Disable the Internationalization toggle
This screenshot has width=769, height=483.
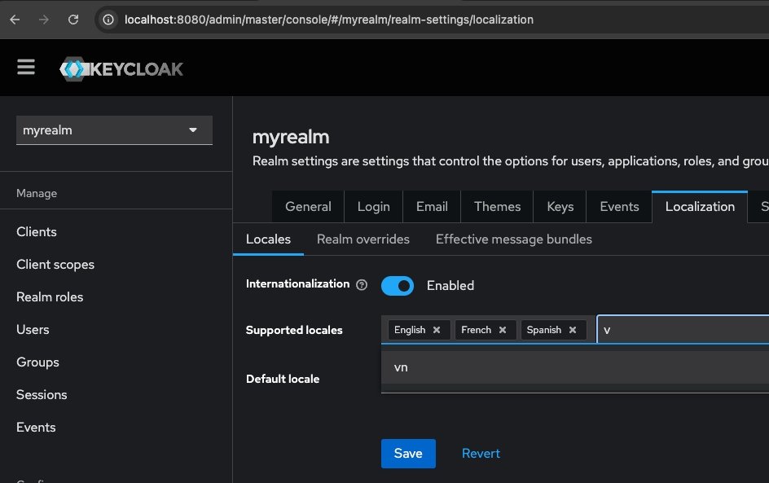click(398, 286)
